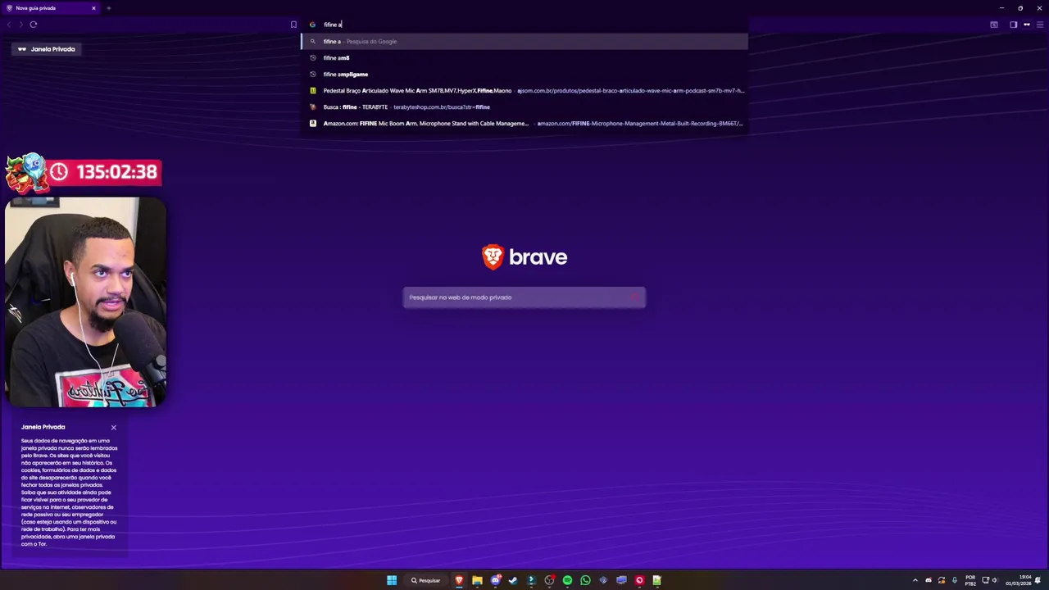Click the bookmark icon beside the address bar

tap(293, 25)
